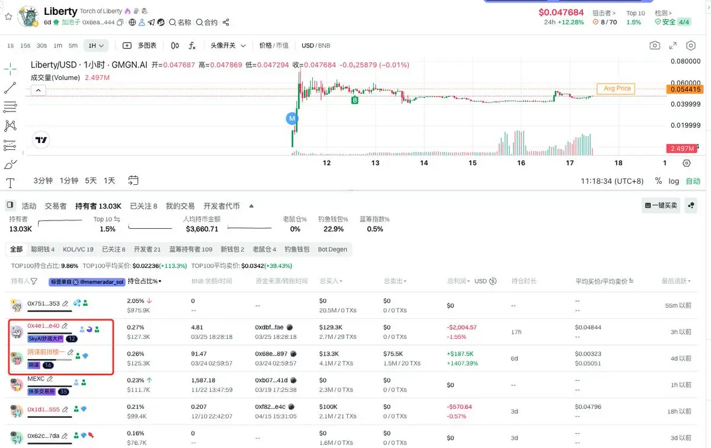Switch to the 开发者代币 tab

point(222,206)
